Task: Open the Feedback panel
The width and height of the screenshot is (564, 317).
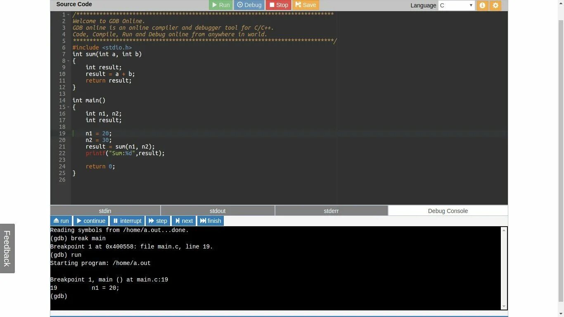Action: [7, 248]
